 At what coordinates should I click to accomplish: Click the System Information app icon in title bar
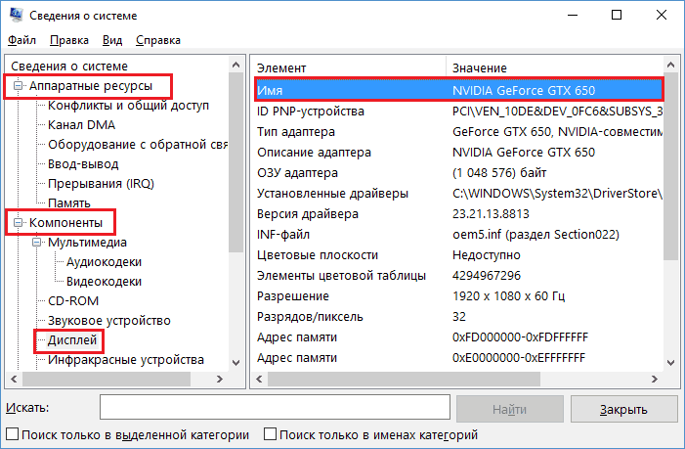pyautogui.click(x=16, y=15)
